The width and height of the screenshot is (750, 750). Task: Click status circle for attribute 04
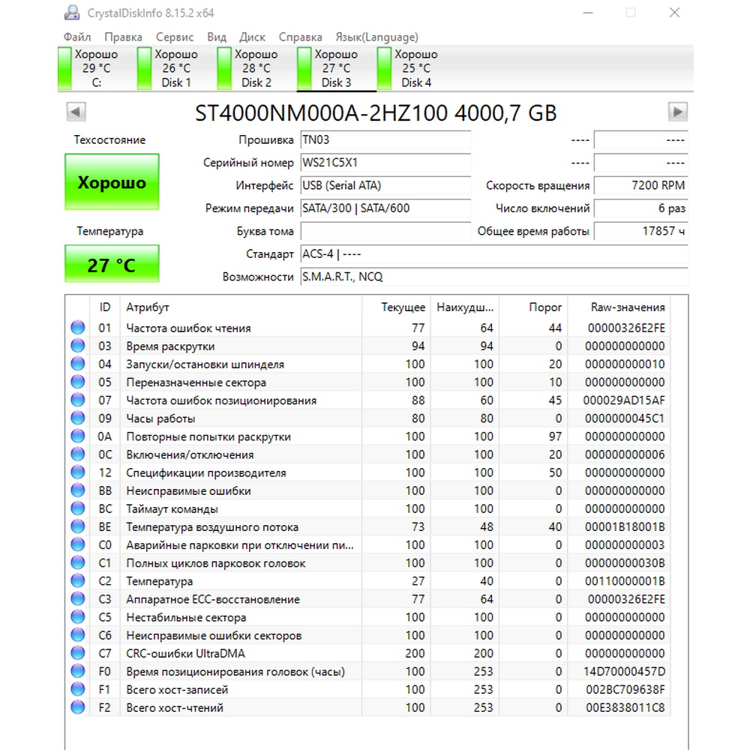(x=77, y=364)
